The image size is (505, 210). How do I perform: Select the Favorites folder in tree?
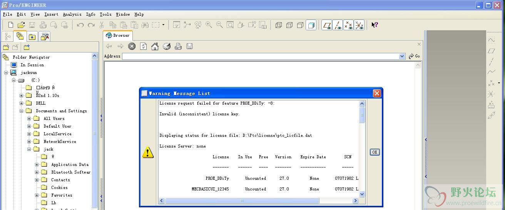[62, 195]
